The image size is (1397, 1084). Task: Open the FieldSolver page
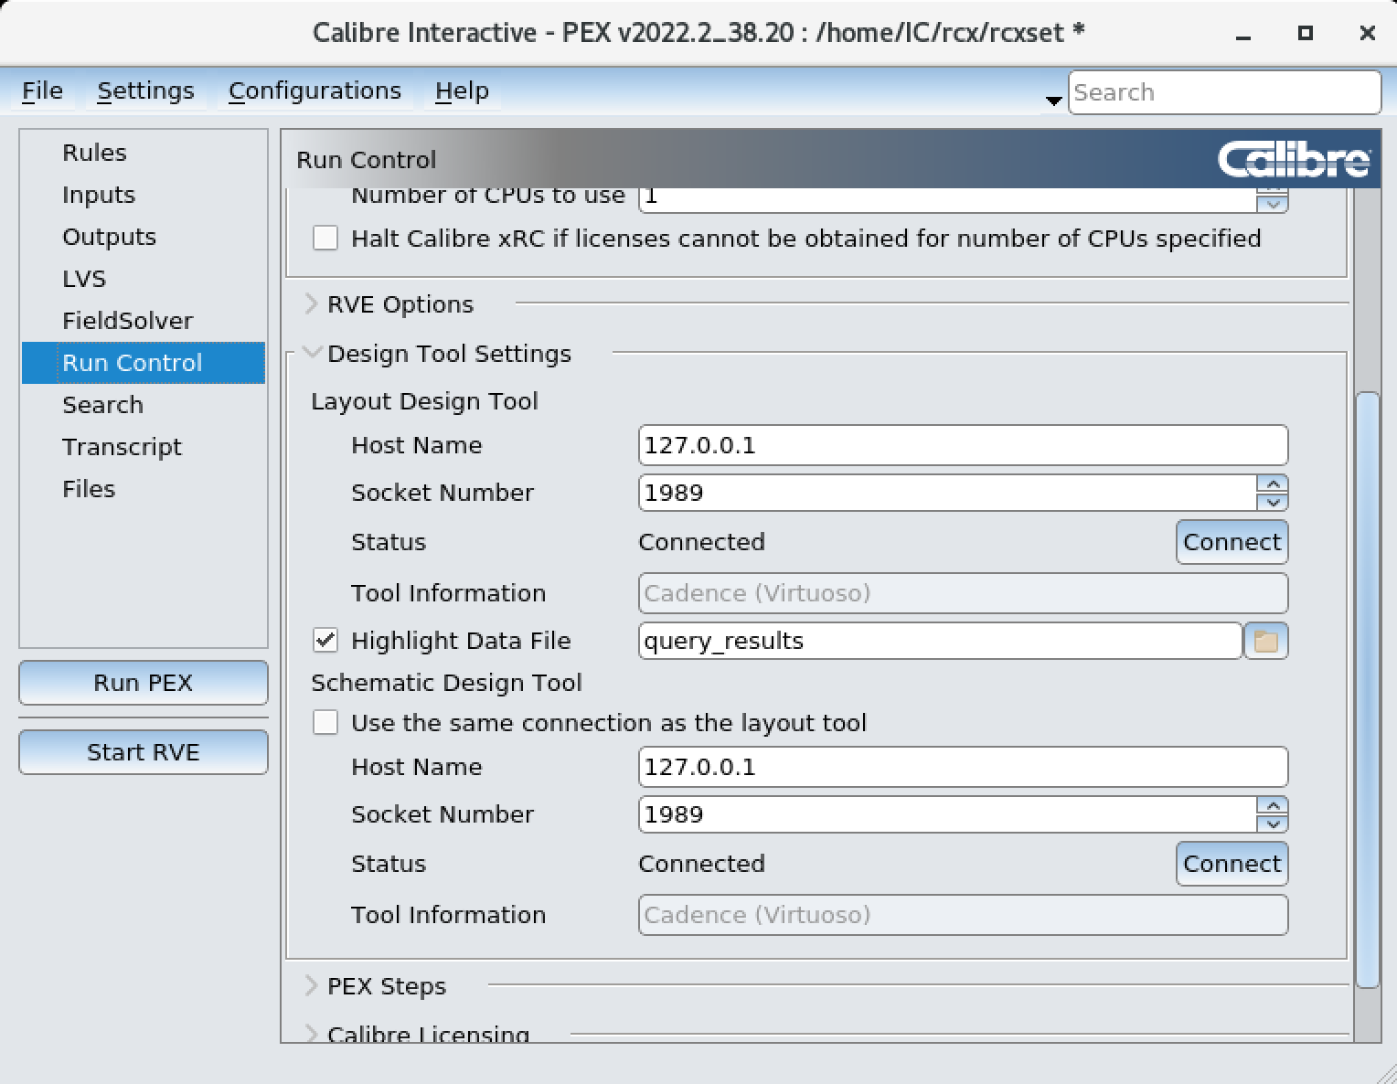[x=144, y=321]
